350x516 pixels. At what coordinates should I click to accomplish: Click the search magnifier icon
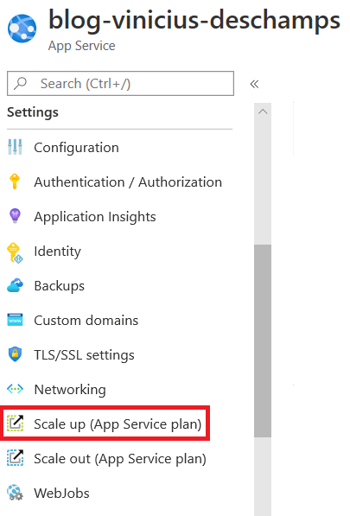tap(20, 84)
